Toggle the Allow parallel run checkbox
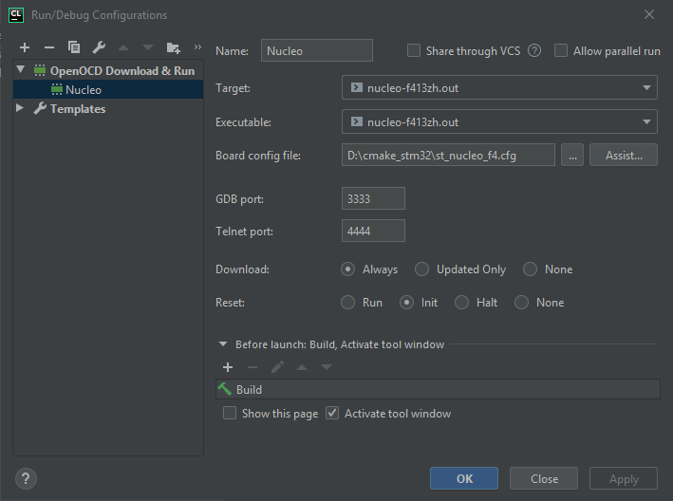Image resolution: width=673 pixels, height=501 pixels. coord(561,50)
